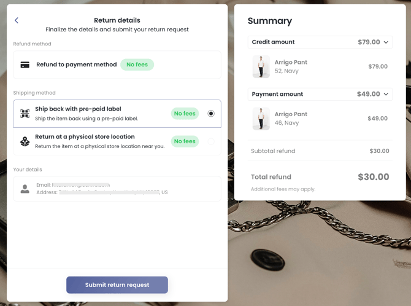
Task: Collapse the Payment amount chevron
Action: (x=386, y=95)
